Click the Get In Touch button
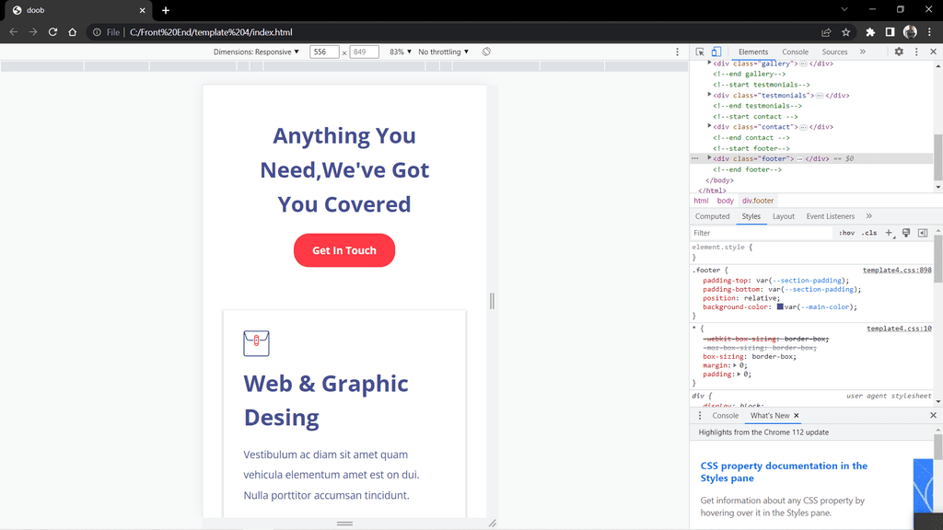This screenshot has width=943, height=530. [x=344, y=250]
